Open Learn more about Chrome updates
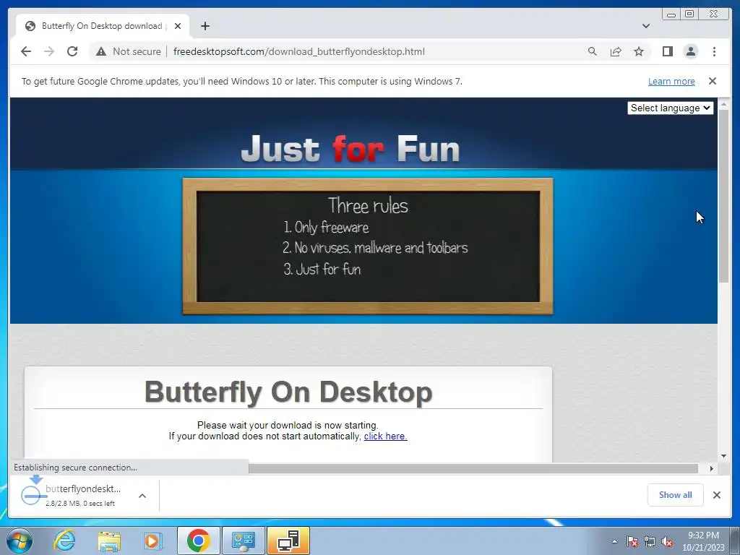The width and height of the screenshot is (740, 555). (x=671, y=81)
